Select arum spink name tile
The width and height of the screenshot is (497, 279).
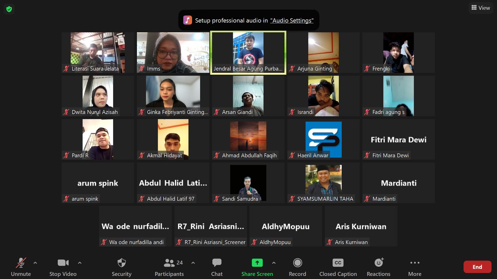point(98,183)
